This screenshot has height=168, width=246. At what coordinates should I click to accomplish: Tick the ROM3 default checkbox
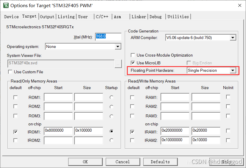(x=15, y=116)
